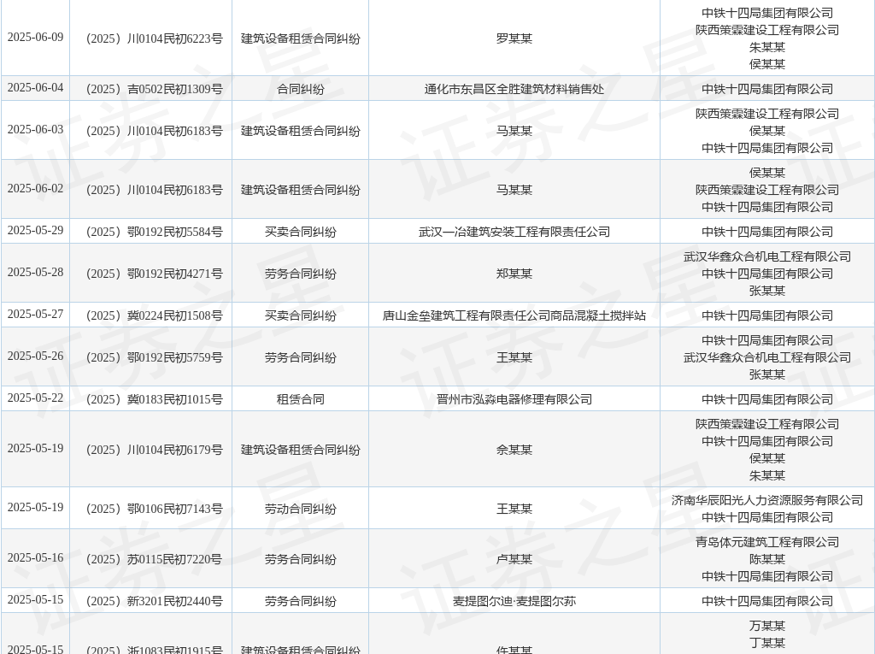875x654 pixels.
Task: Select the 租赁合同 cause cell
Action: coord(300,399)
